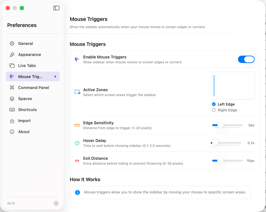
Task: Select the Left Edge radio button
Action: point(214,104)
